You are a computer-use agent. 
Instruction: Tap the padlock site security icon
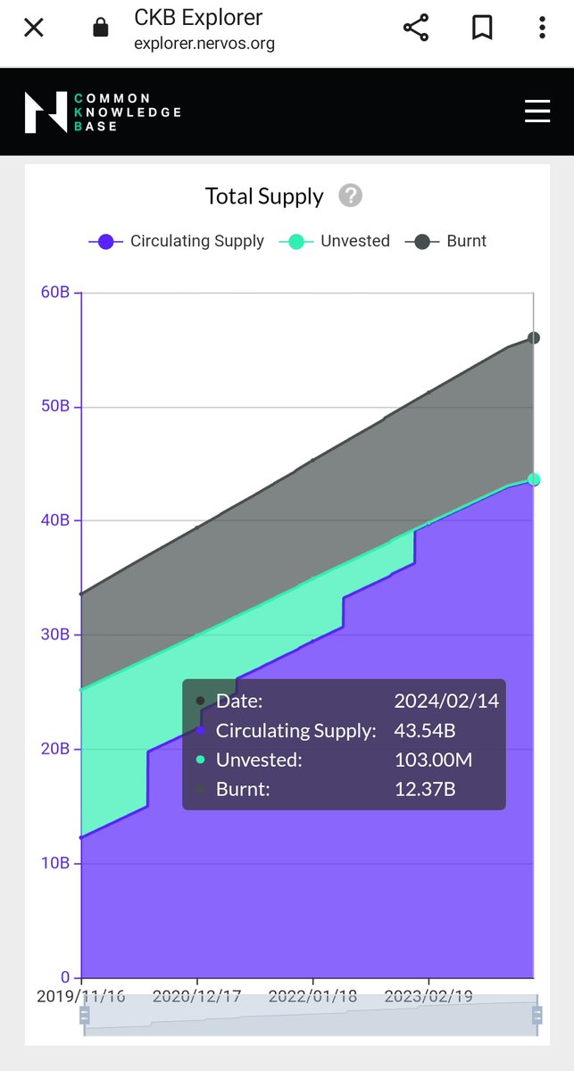click(101, 29)
